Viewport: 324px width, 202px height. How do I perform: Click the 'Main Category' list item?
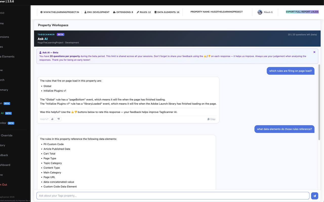click(52, 172)
